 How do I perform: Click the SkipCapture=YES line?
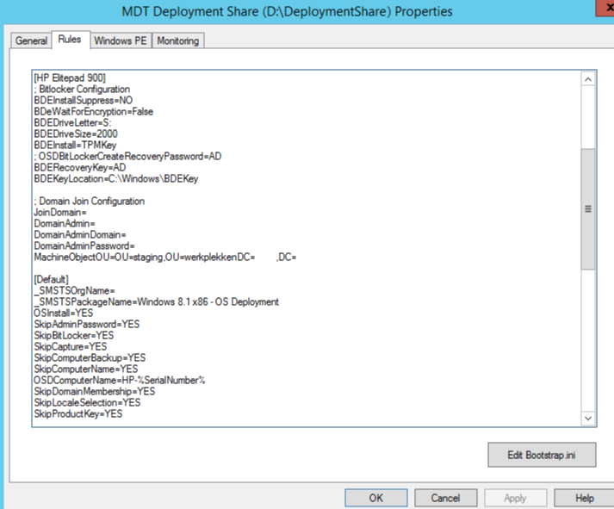tap(70, 346)
